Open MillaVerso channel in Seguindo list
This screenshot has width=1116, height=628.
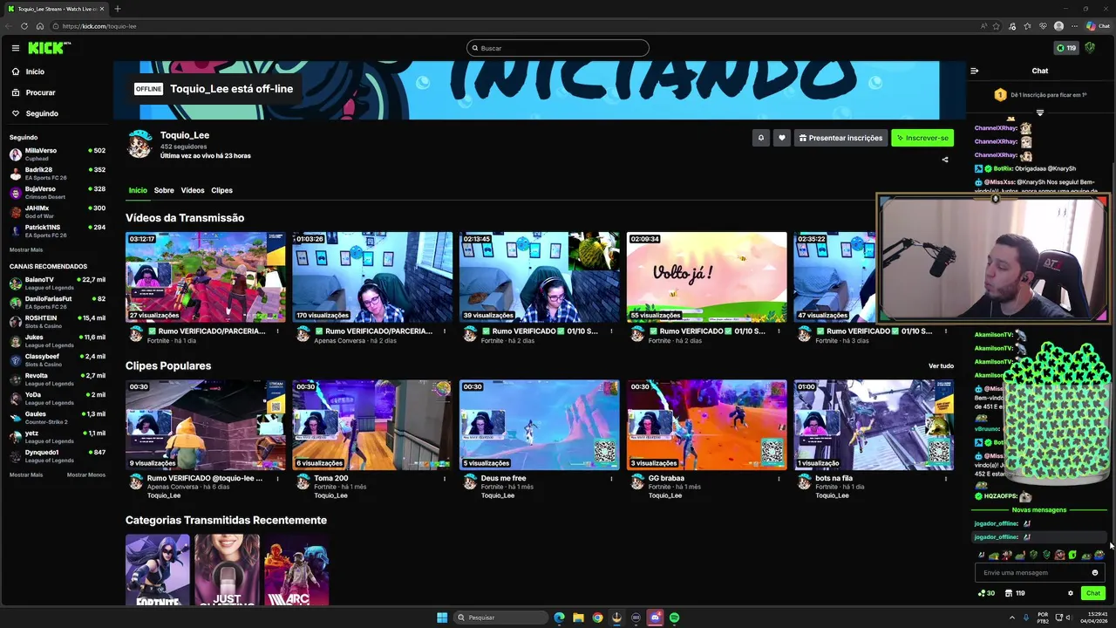coord(58,154)
